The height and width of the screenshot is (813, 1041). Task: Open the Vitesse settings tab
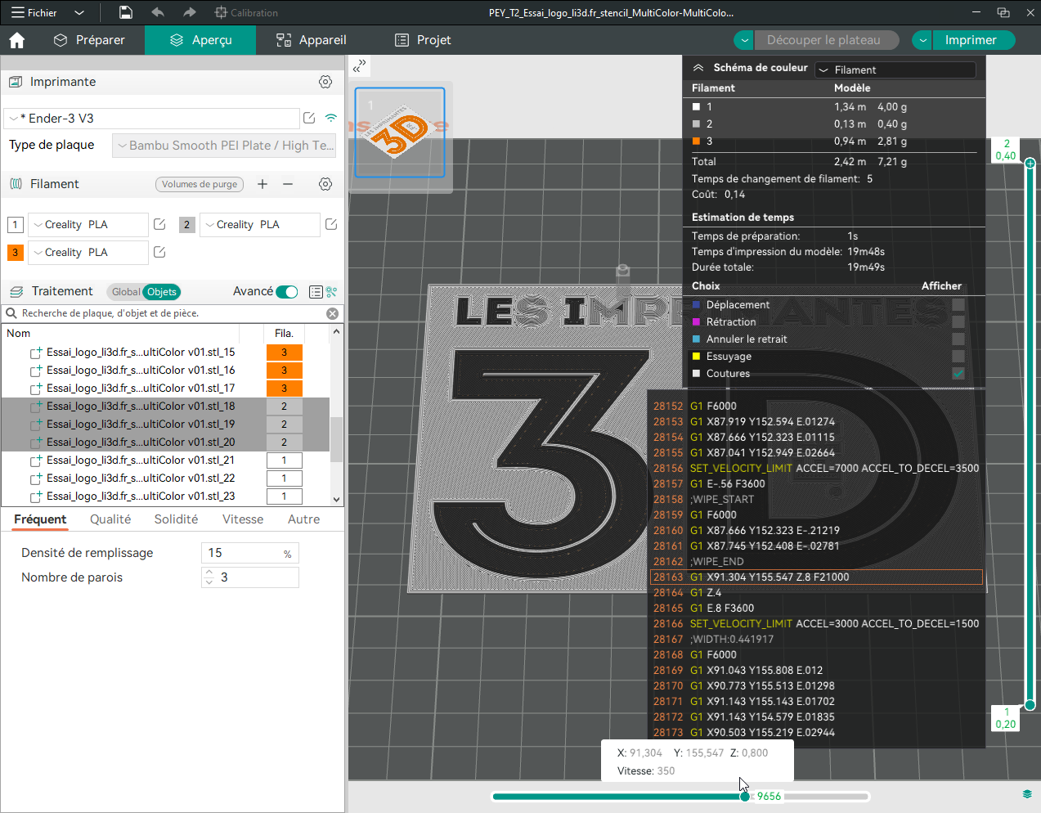(243, 519)
